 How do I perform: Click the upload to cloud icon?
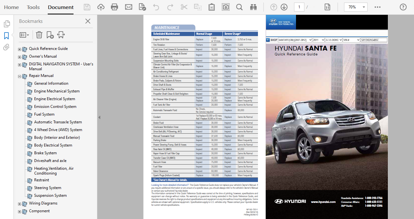click(x=101, y=7)
